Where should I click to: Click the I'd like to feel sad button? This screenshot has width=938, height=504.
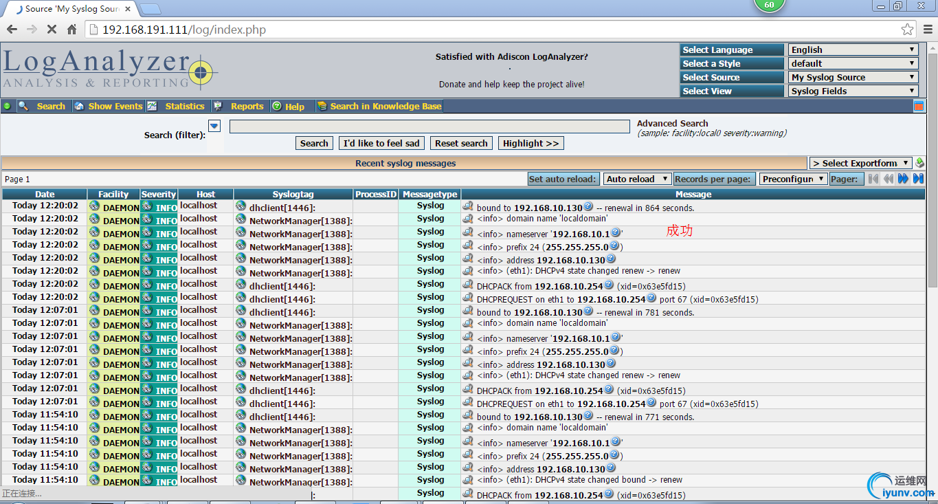[x=381, y=143]
